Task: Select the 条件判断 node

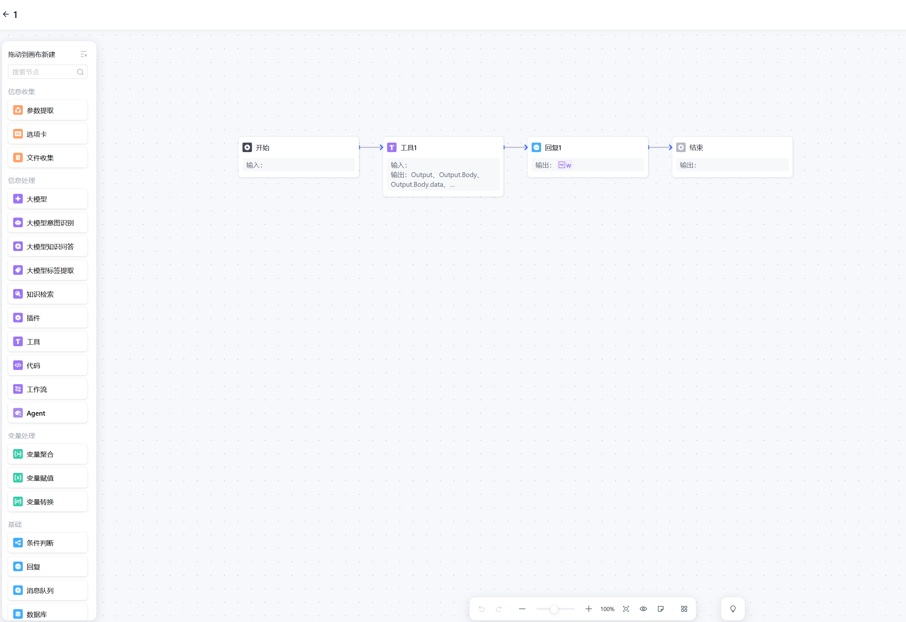Action: (48, 543)
